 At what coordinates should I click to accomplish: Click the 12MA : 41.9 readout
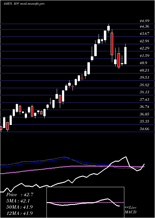pyautogui.click(x=20, y=213)
